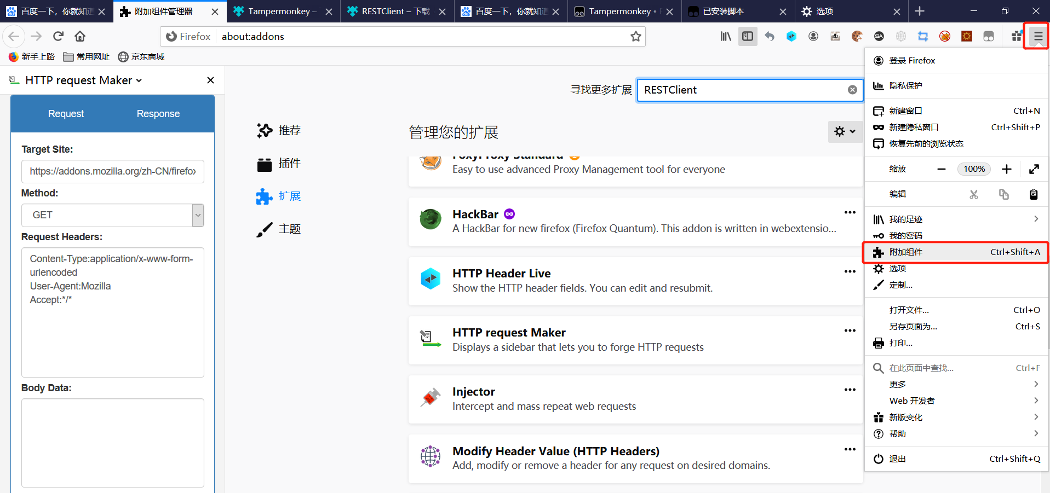Expand the 我的足迹 submenu
1050x493 pixels.
(956, 219)
